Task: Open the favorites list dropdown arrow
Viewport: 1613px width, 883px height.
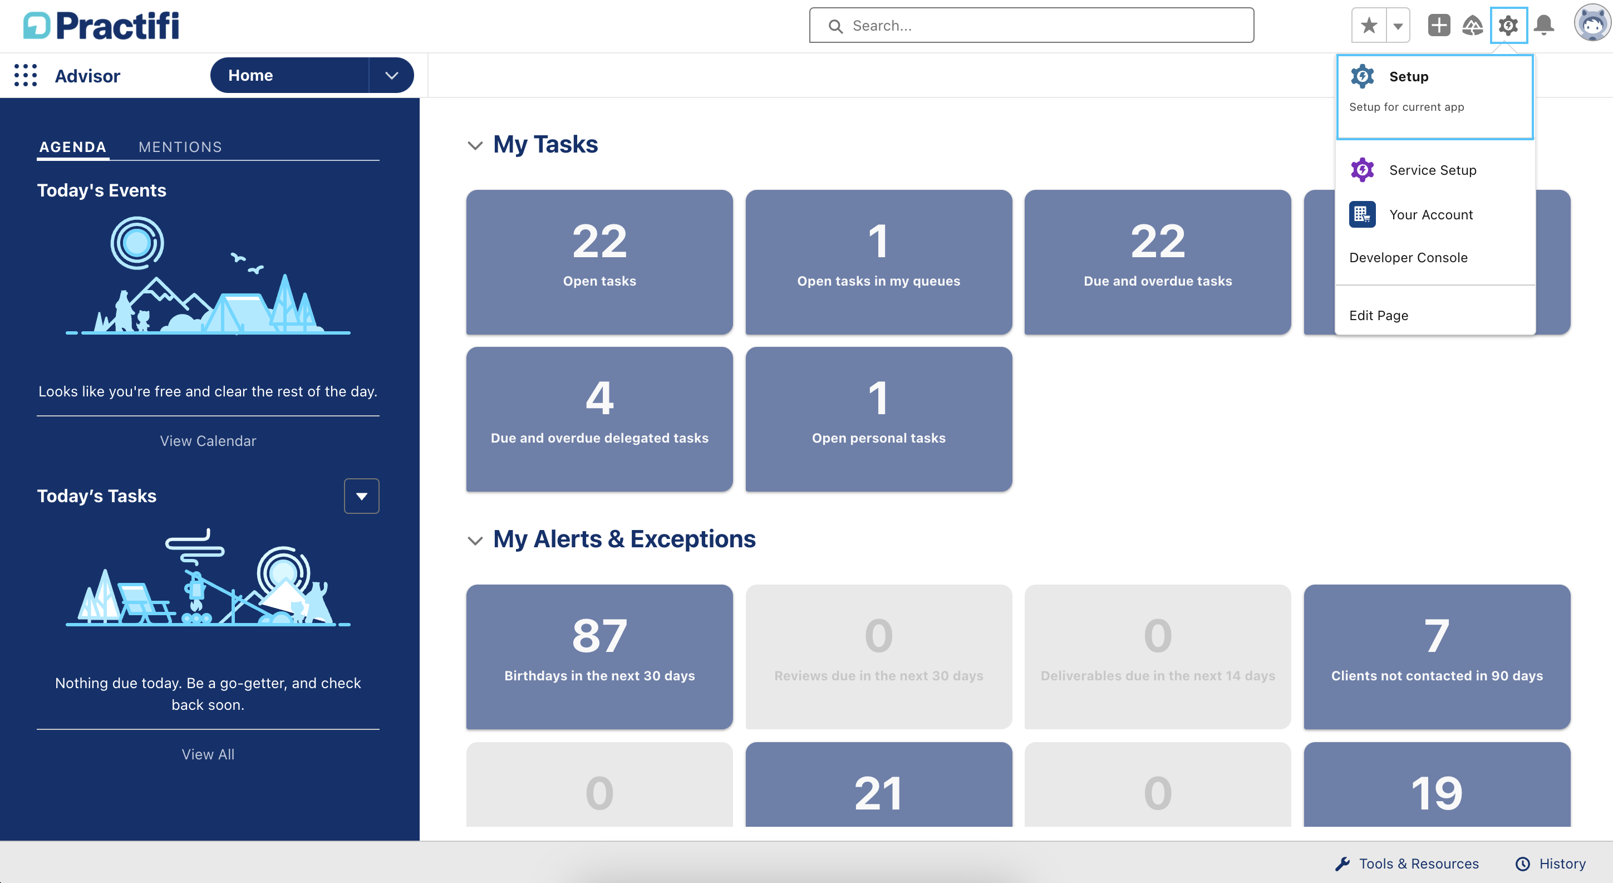Action: (1398, 26)
